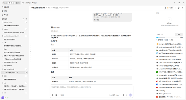The height and width of the screenshot is (100, 186).
Task: Open Build Geology Brand Hero Section task
Action: click(14, 32)
